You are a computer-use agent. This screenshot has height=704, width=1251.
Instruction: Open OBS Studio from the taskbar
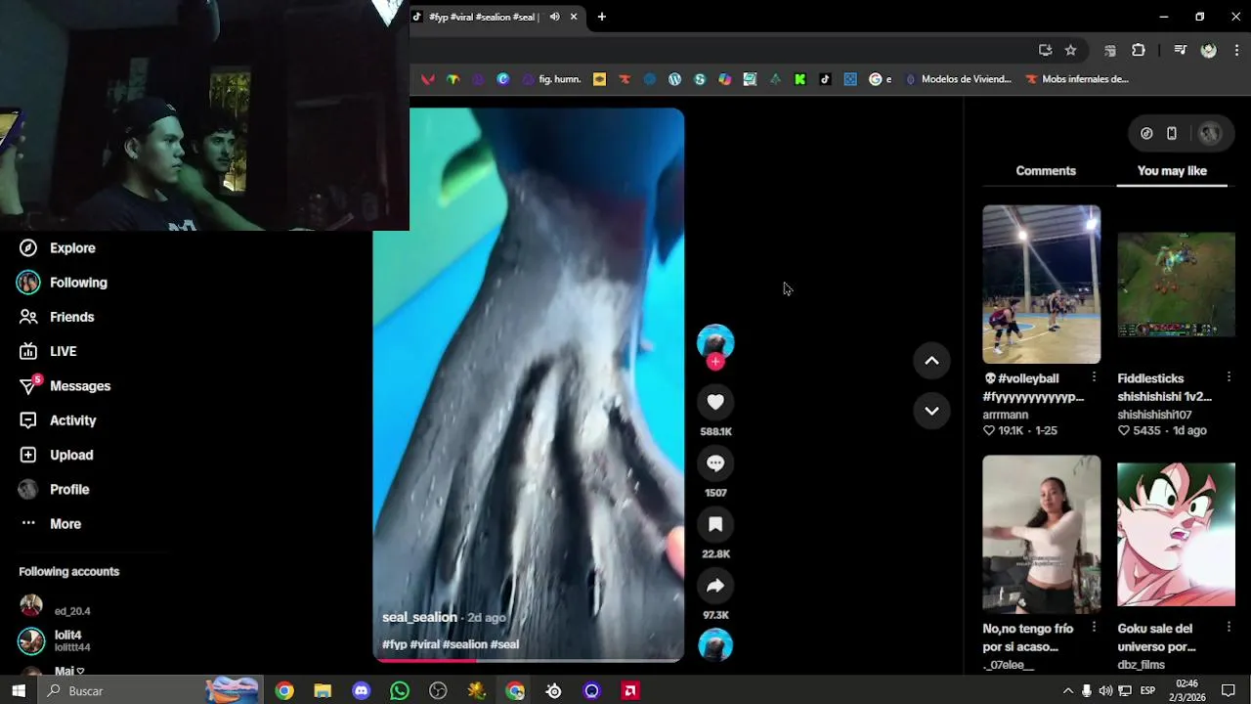(x=438, y=691)
